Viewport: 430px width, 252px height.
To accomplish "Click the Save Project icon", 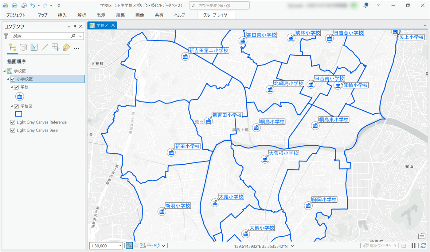I will click(x=24, y=6).
